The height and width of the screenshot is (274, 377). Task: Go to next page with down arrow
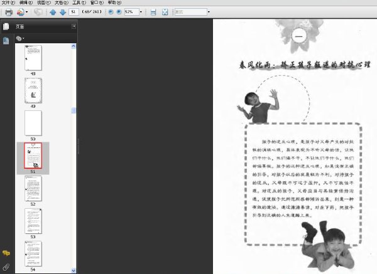63,12
